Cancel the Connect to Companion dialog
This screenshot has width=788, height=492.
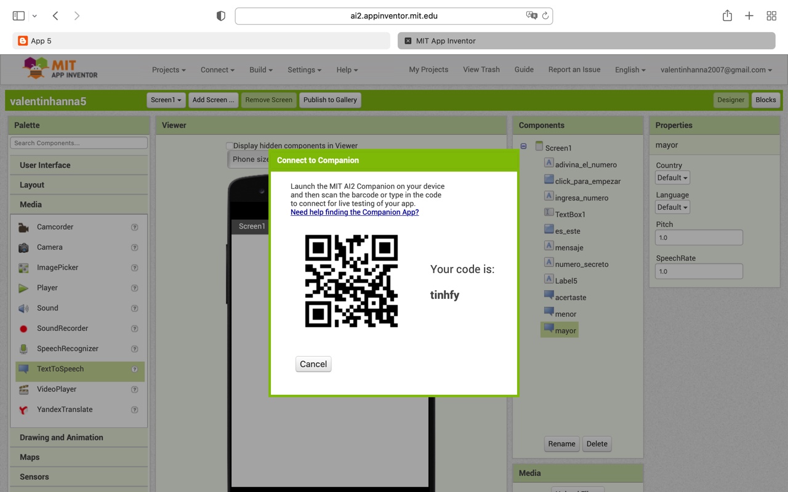click(x=313, y=364)
